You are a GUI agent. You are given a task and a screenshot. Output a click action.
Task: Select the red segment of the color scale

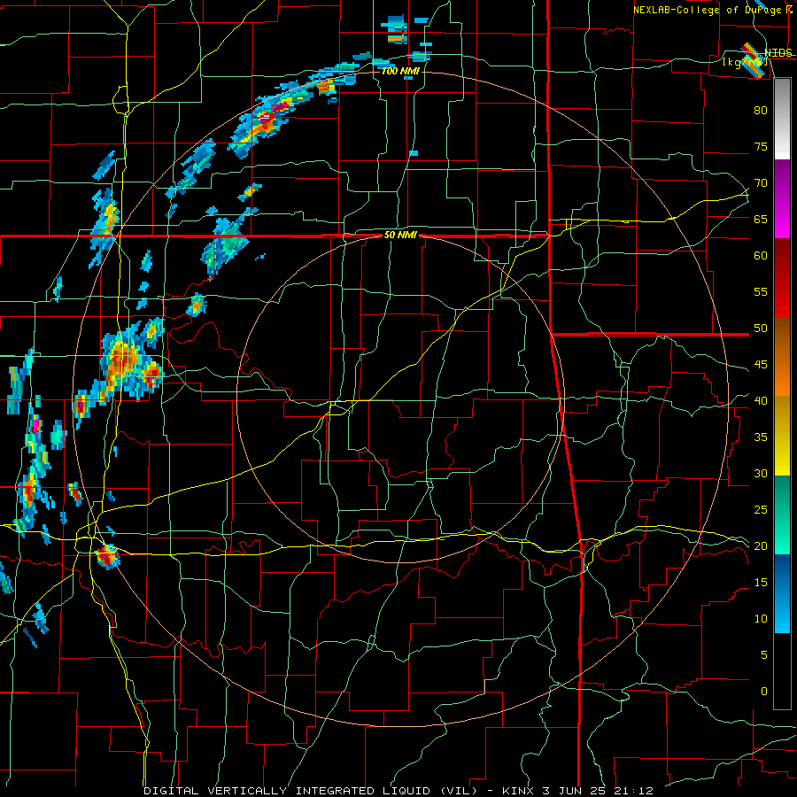(x=782, y=278)
